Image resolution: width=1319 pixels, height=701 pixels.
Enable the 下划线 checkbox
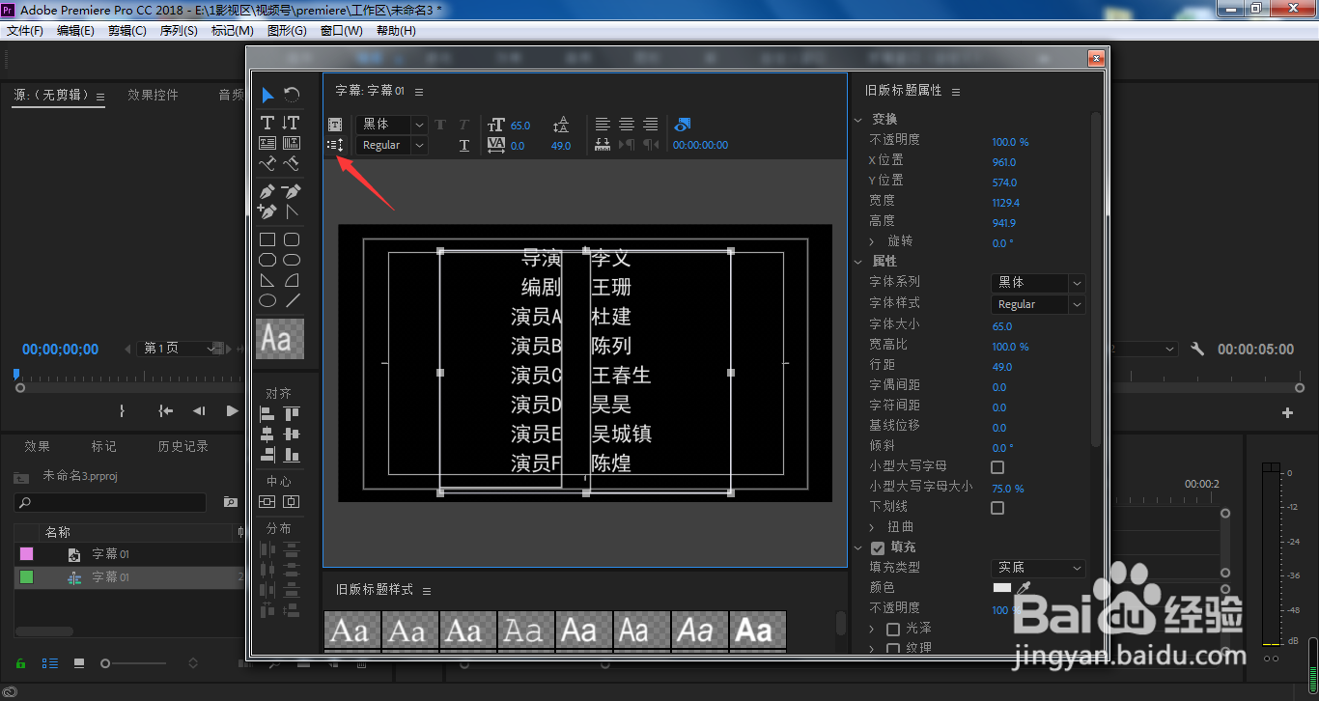tap(997, 508)
